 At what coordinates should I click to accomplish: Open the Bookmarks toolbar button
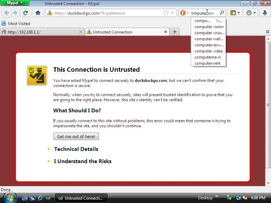pyautogui.click(x=233, y=13)
